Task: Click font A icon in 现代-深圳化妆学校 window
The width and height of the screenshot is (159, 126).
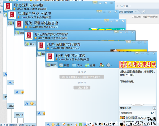Action: coord(5,74)
